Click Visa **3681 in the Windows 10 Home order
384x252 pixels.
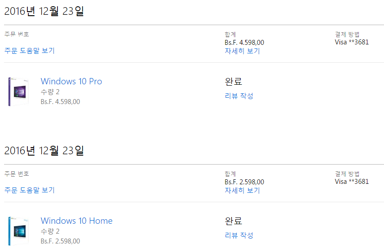pyautogui.click(x=352, y=182)
